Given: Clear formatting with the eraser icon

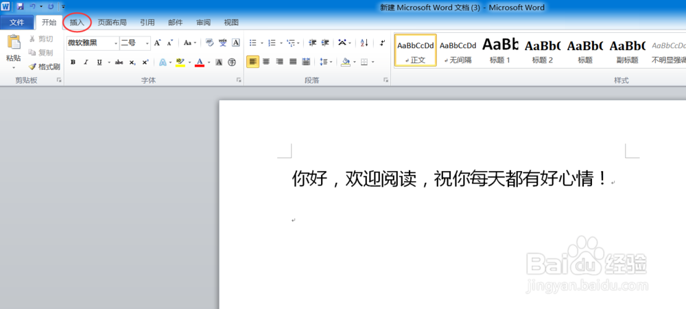Looking at the screenshot, I should [x=210, y=43].
